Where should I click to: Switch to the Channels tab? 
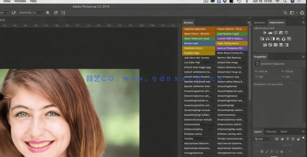pyautogui.click(x=271, y=131)
